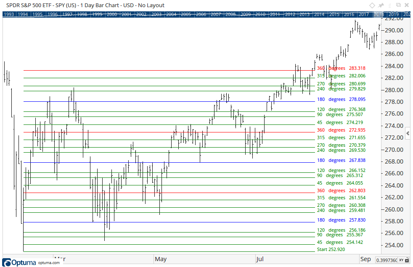Jump to 2011 in the year bar
The width and height of the screenshot is (413, 267).
coord(275,14)
